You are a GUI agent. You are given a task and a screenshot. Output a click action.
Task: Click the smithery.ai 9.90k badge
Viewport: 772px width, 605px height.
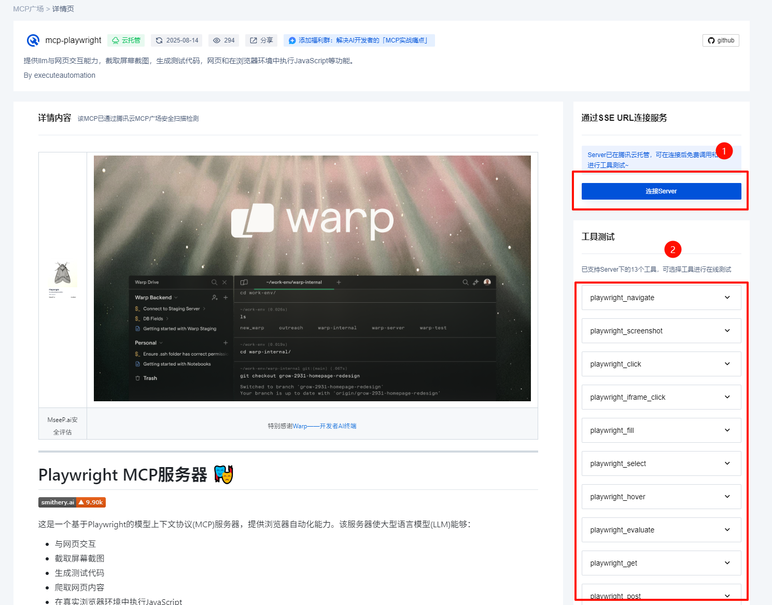click(x=72, y=502)
